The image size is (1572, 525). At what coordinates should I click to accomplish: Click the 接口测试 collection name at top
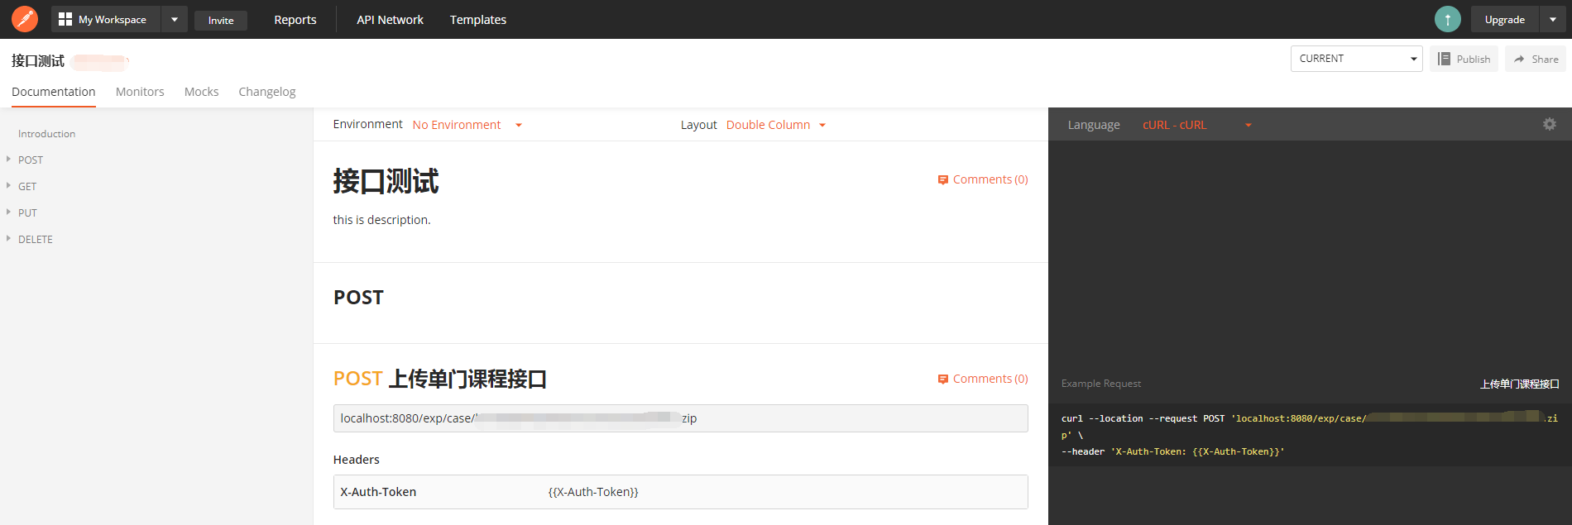[38, 60]
